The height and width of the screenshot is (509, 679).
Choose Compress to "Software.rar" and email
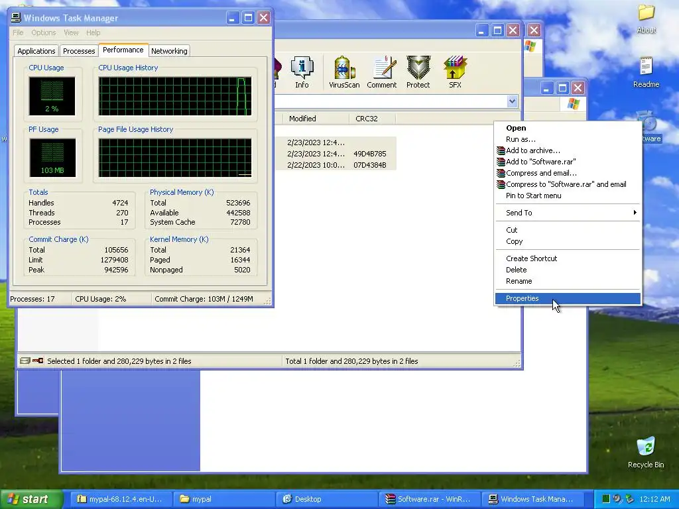(568, 184)
